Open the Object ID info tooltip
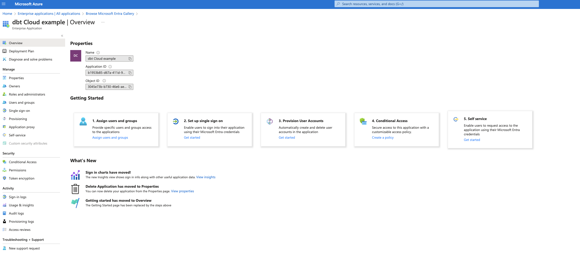This screenshot has width=580, height=262. coord(104,80)
